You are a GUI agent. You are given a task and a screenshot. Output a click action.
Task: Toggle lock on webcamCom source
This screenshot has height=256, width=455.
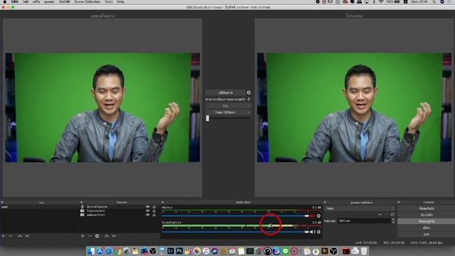click(x=154, y=215)
